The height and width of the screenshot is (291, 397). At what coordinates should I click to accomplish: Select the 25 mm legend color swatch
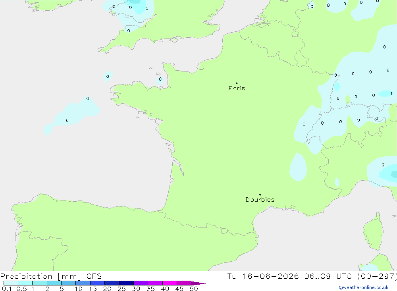pos(126,283)
